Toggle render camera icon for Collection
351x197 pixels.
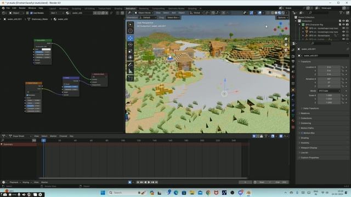pos(347,21)
